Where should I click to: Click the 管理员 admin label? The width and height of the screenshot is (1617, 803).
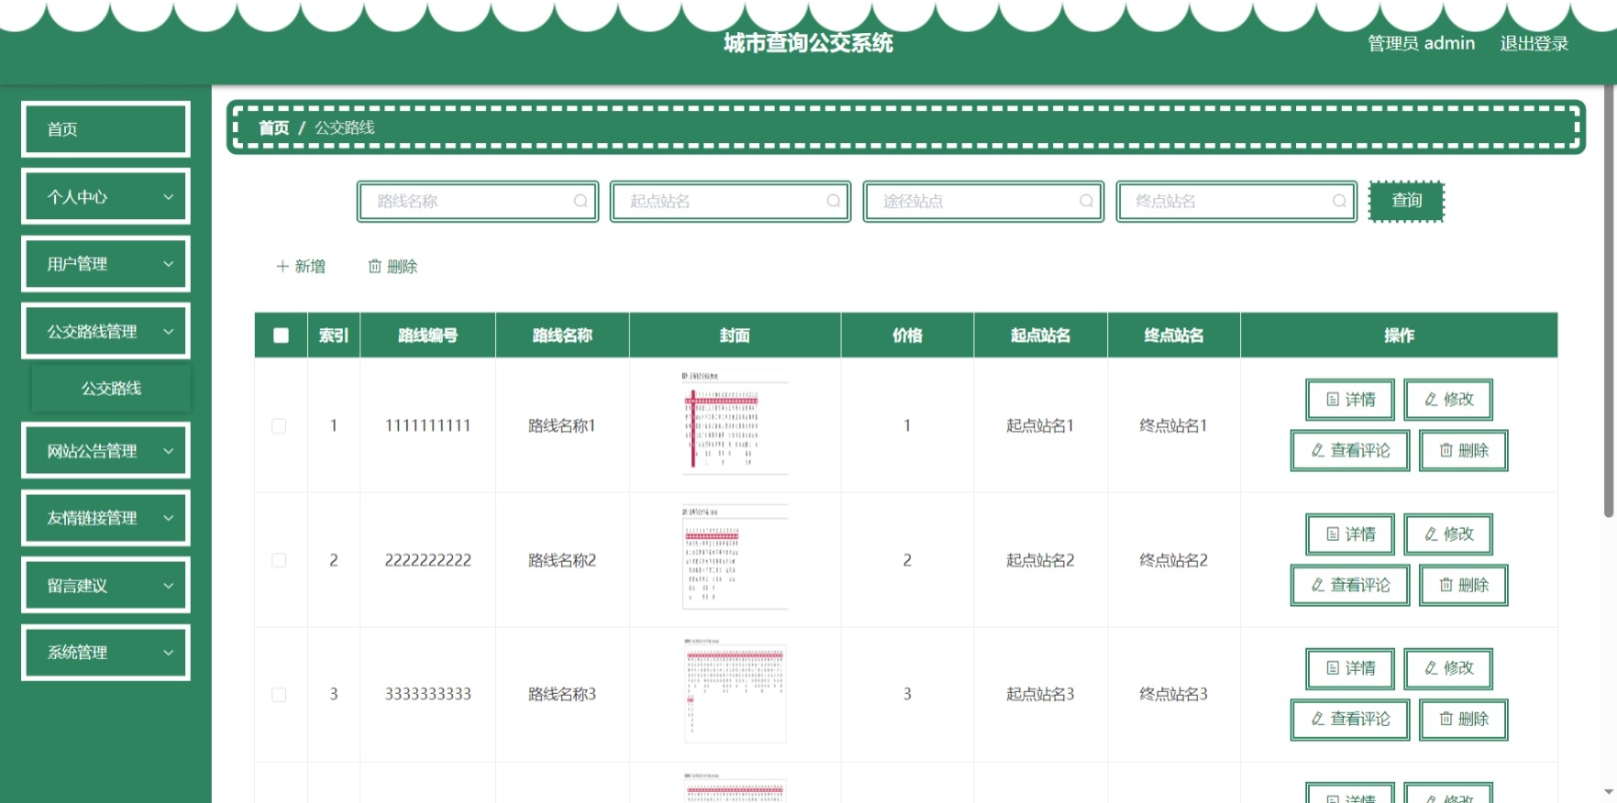(1421, 43)
